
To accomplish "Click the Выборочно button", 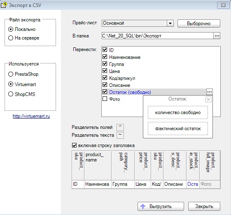I will (x=199, y=23).
